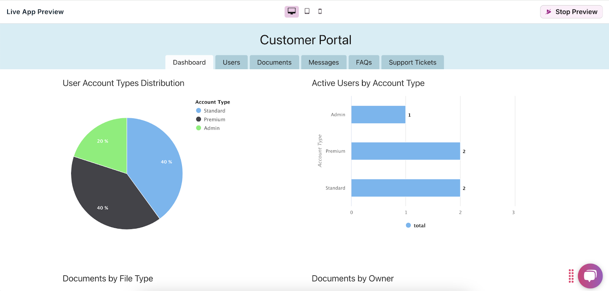The width and height of the screenshot is (609, 291).
Task: Switch to the Users tab
Action: coord(231,62)
